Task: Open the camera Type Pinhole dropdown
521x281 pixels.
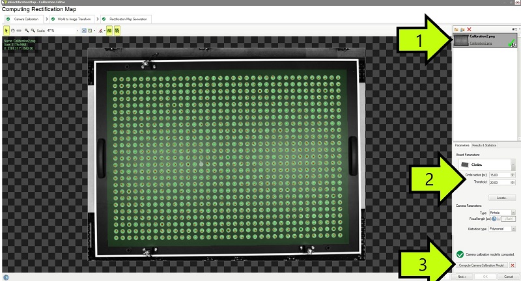Action: coord(502,213)
